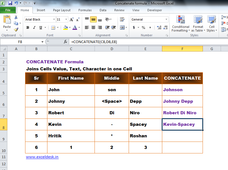Apply bold formatting with the Bold icon

click(27, 28)
